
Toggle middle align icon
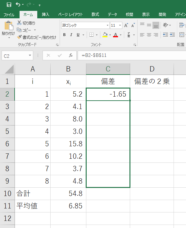(x=149, y=25)
